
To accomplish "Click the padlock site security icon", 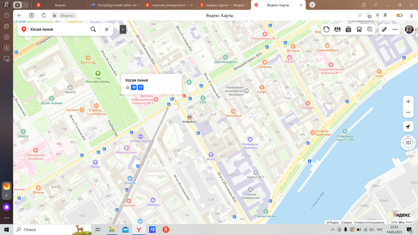I will pos(54,15).
